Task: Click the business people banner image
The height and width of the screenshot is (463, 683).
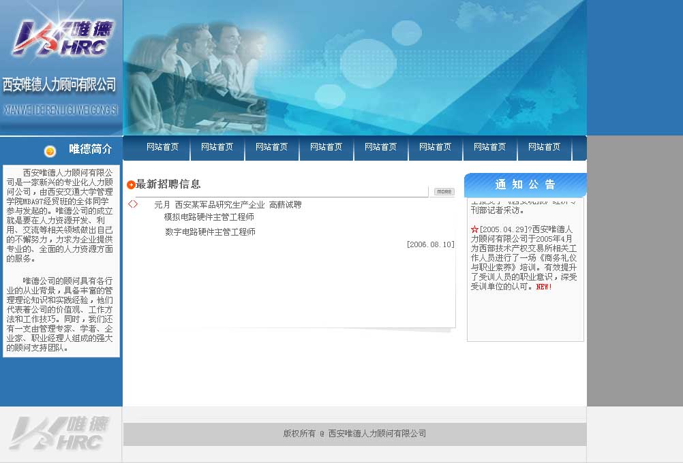Action: point(354,67)
